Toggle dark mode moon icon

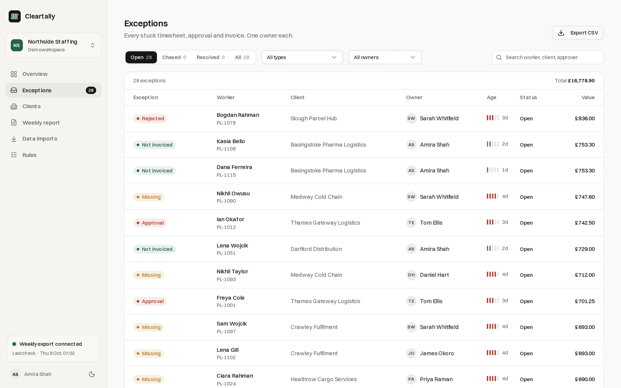(x=92, y=374)
